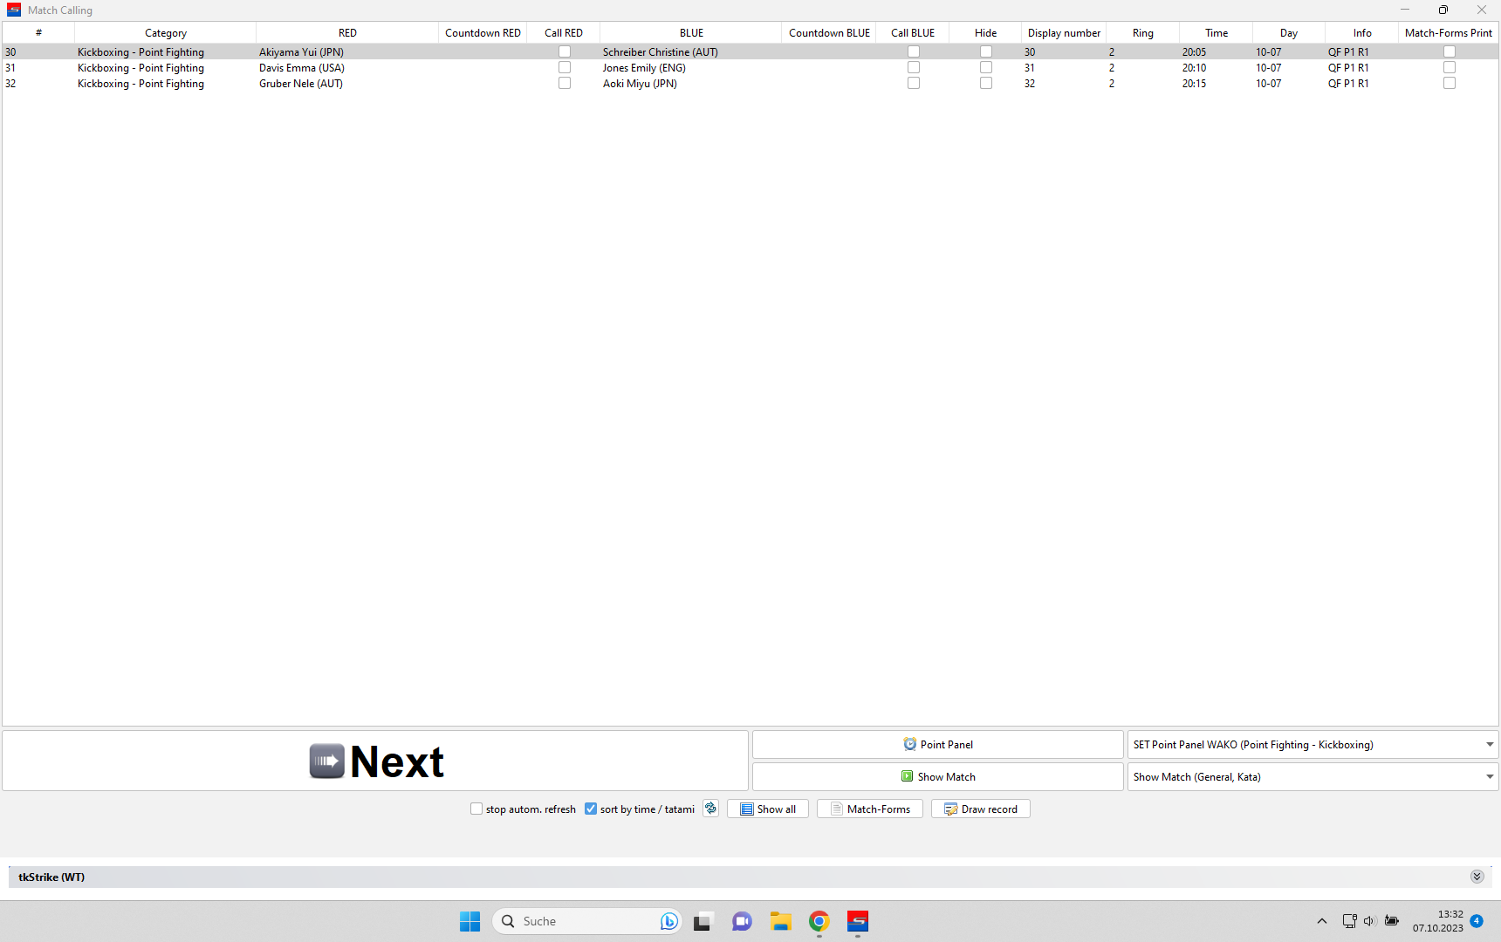This screenshot has height=942, width=1501.
Task: Sort by Ring column header
Action: pyautogui.click(x=1143, y=33)
